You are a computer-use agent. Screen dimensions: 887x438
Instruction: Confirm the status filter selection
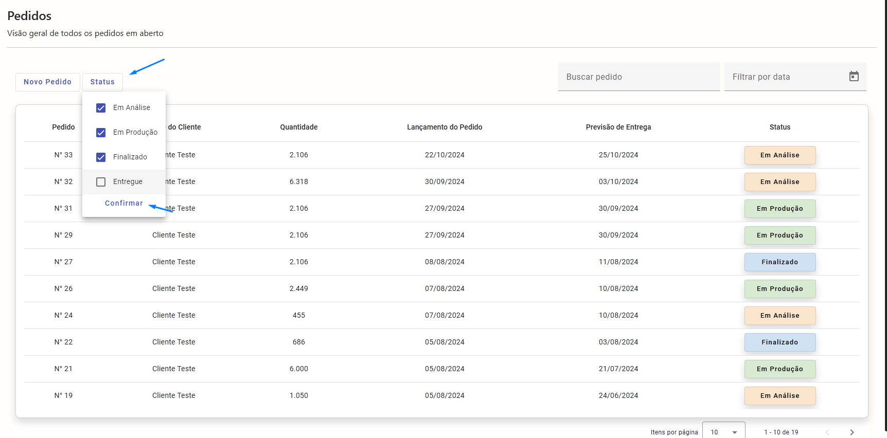pos(123,203)
